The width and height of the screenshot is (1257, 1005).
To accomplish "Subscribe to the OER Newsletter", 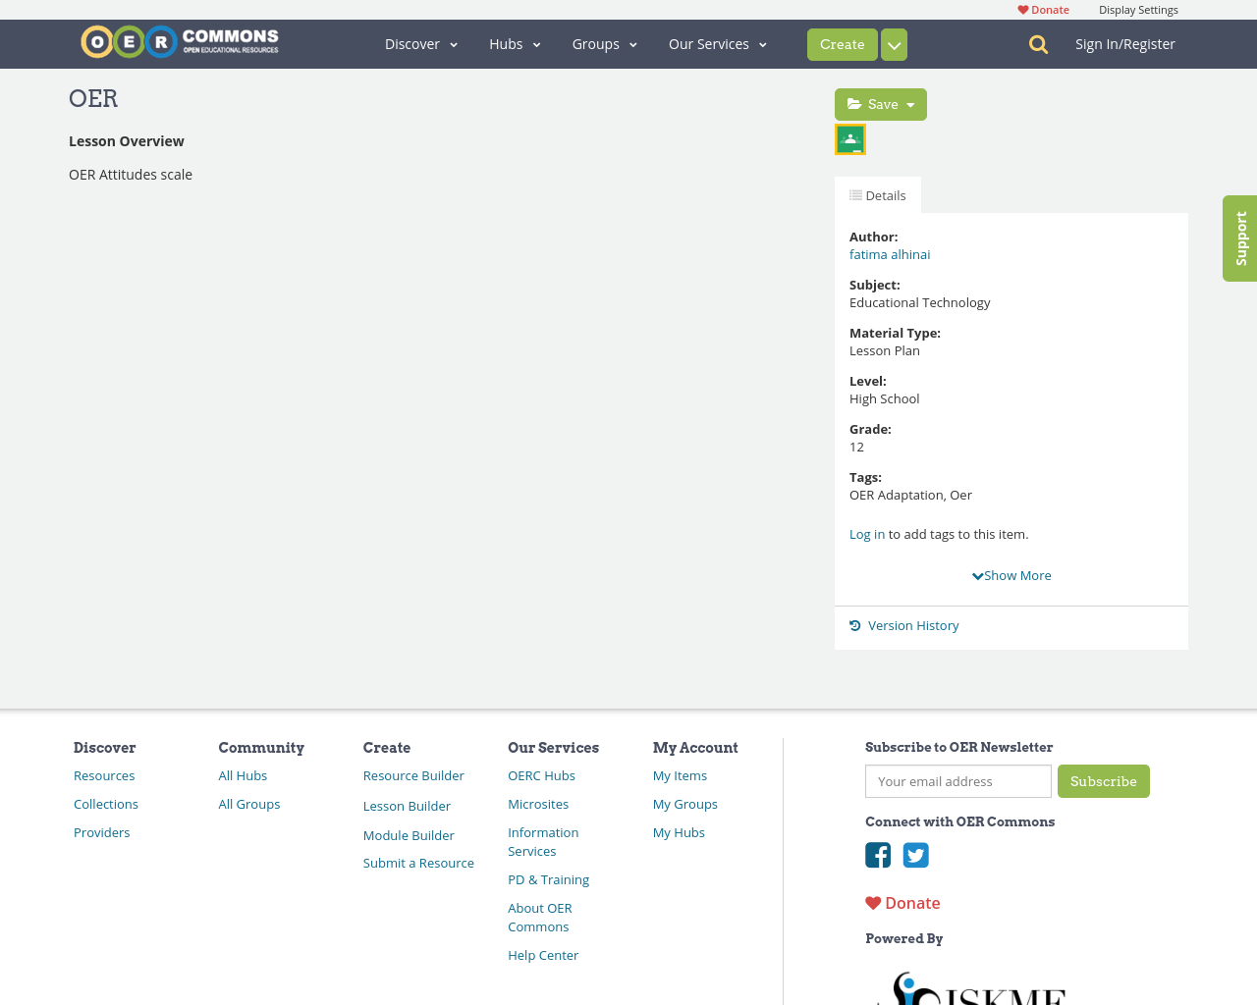I will point(1103,781).
